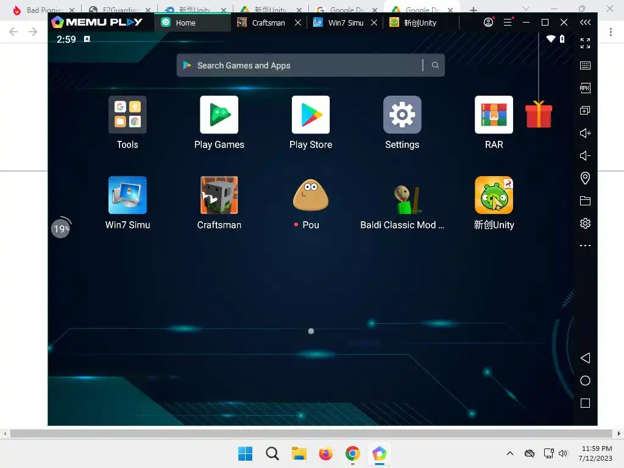Click the install APK icon
Viewport: 624px width, 468px height.
[585, 88]
